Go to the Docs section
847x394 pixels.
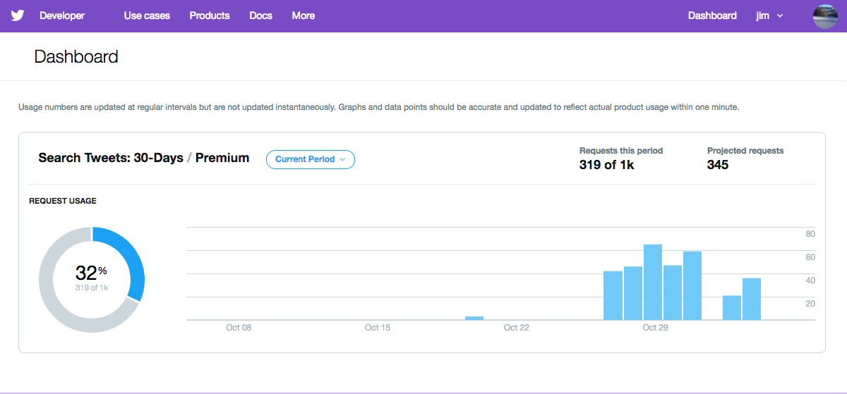click(260, 16)
